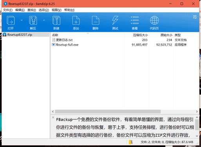Minimize the Bandizip window

click(170, 4)
